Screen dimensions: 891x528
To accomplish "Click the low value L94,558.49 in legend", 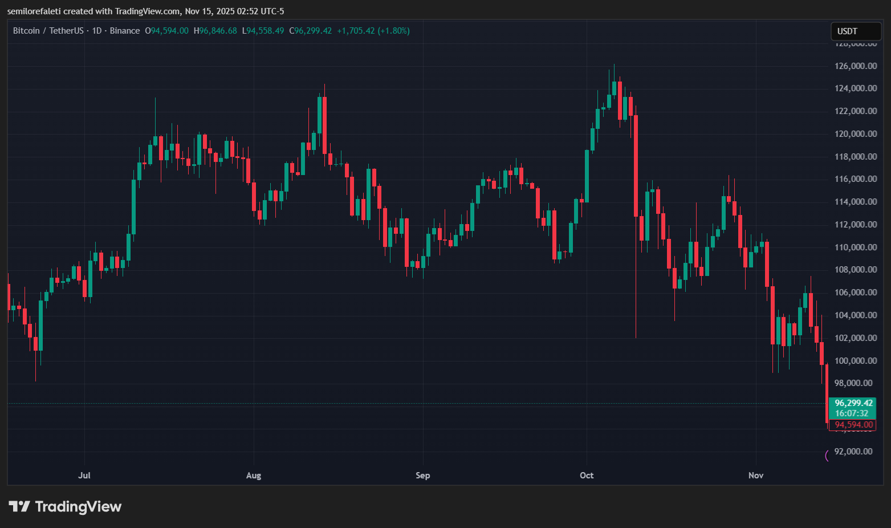I will [263, 31].
